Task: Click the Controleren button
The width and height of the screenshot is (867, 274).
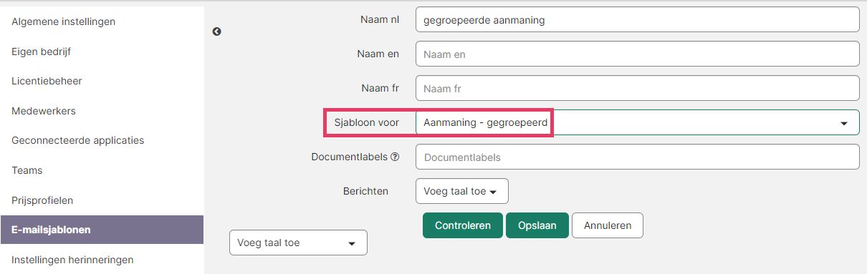Action: pyautogui.click(x=463, y=225)
